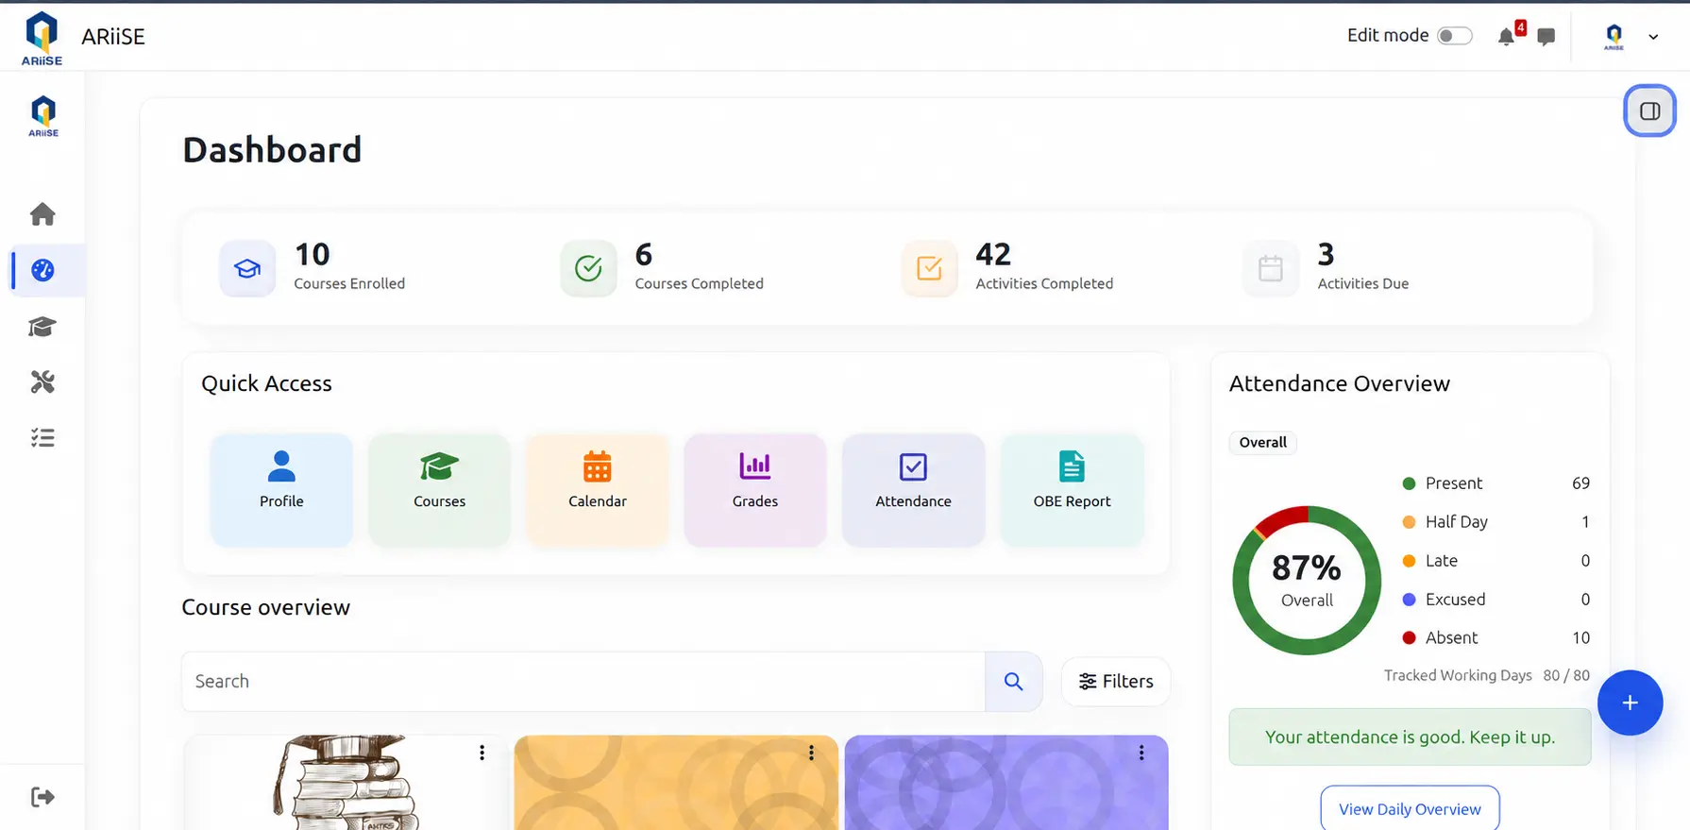Toggle the side panel drawer button

click(1649, 110)
